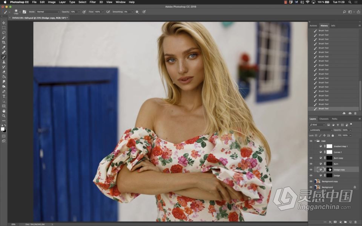
Task: Hide the D&B group
Action: tap(311, 141)
